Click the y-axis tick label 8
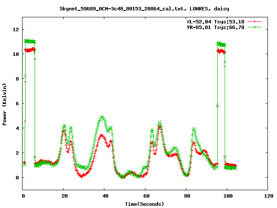This screenshot has height=208, width=277. [x=17, y=79]
